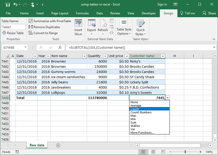This screenshot has width=218, height=155.
Task: Open the Quantity column filter dropdown
Action: [x=105, y=56]
